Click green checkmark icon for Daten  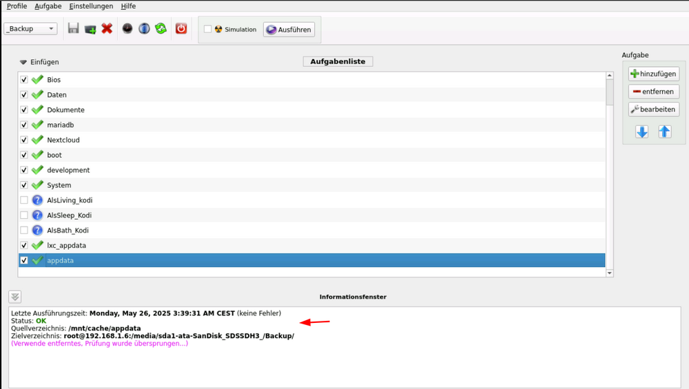[x=37, y=94]
